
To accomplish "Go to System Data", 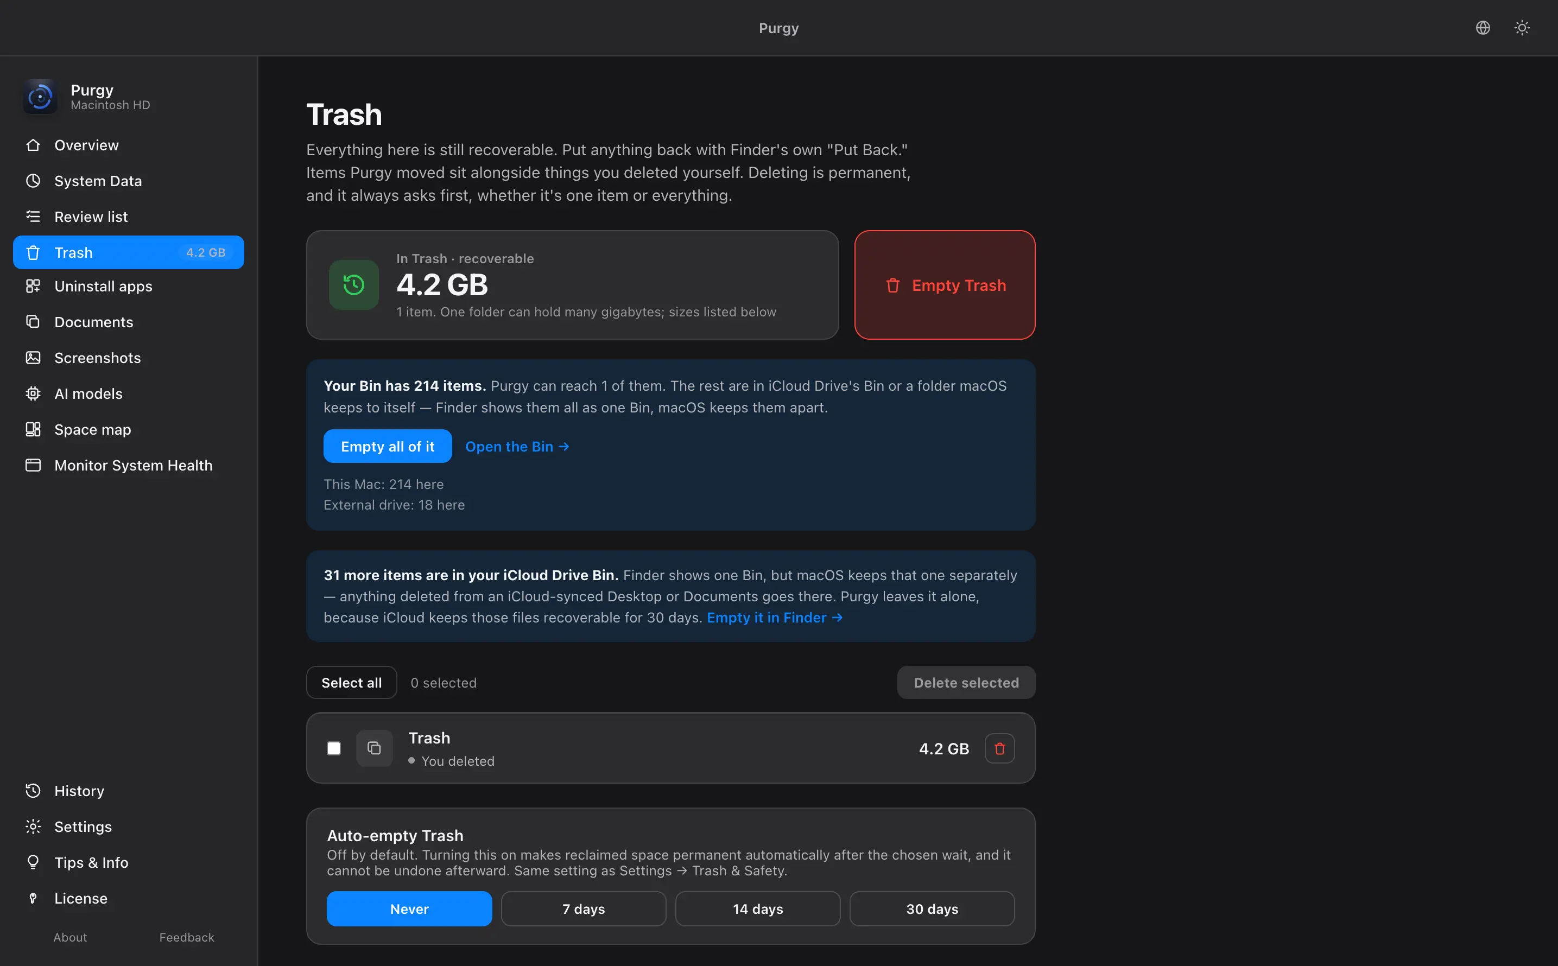I will coord(129,181).
